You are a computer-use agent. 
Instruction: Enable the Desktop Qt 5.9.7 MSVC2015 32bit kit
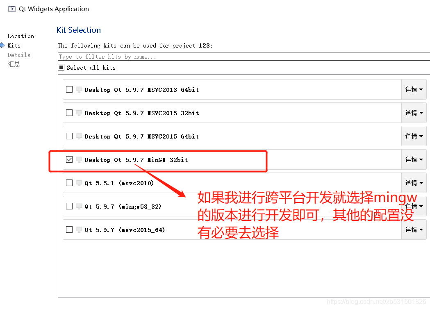pos(69,113)
